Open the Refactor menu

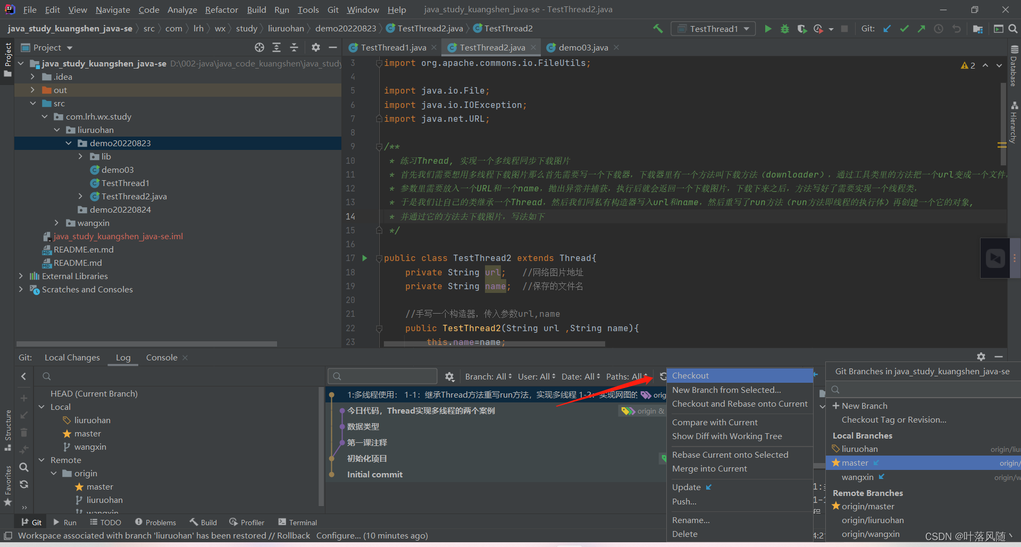[x=221, y=10]
